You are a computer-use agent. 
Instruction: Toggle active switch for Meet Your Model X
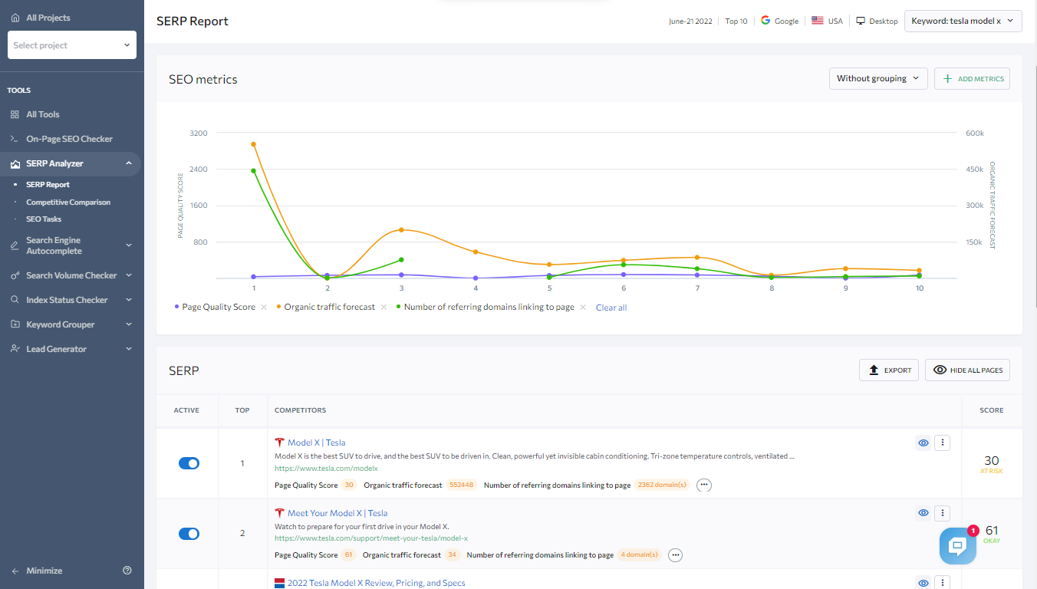click(x=189, y=533)
